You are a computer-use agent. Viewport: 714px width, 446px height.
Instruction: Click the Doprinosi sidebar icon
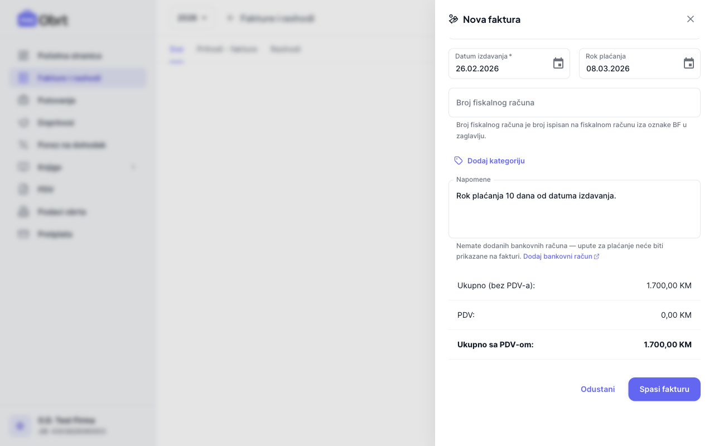(x=23, y=123)
